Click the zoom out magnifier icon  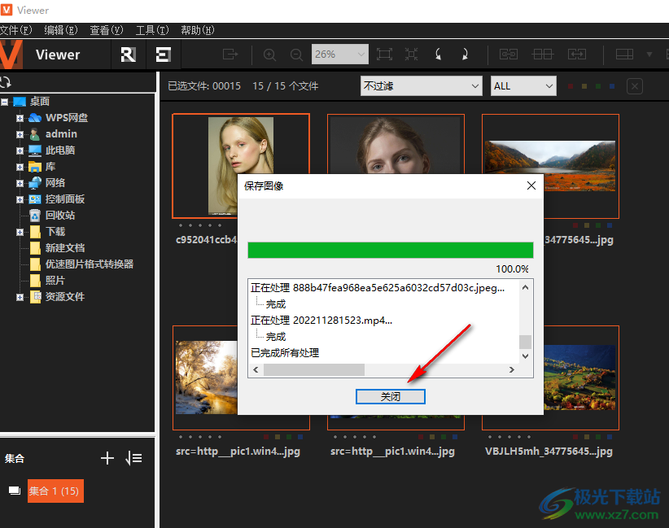pos(296,55)
